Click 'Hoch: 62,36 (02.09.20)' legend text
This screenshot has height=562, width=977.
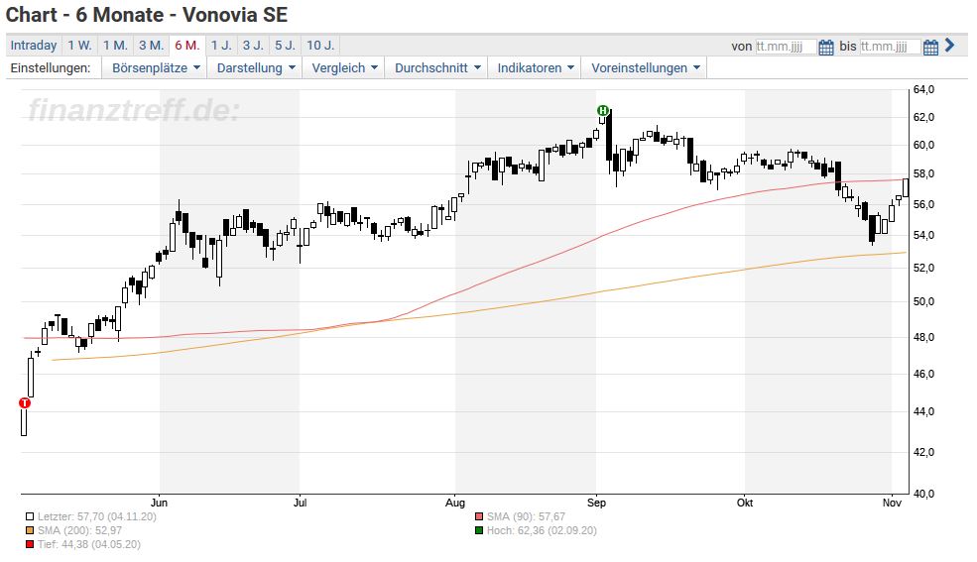click(542, 531)
